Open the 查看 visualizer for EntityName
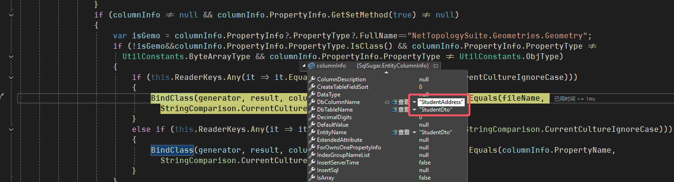Screen dimensions: 674x182 click(400, 132)
